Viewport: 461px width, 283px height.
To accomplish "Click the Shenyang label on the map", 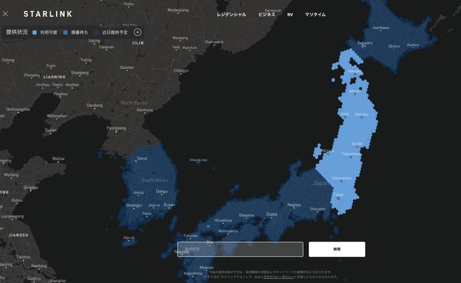I will [80, 73].
